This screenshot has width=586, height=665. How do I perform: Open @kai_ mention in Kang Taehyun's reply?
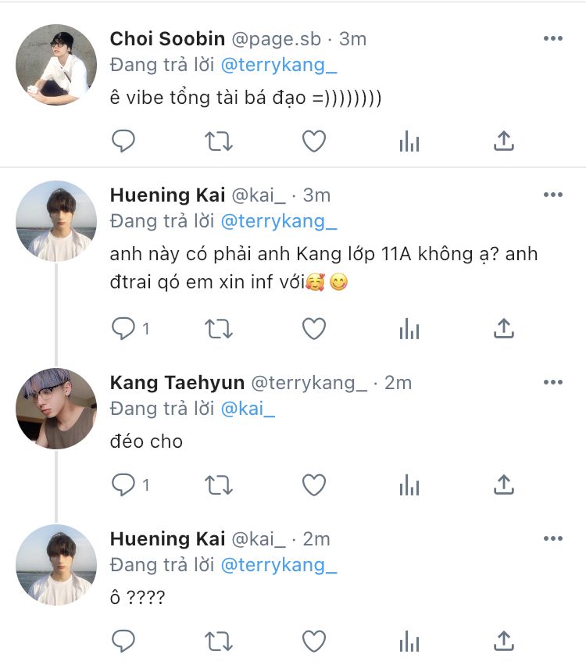click(248, 409)
